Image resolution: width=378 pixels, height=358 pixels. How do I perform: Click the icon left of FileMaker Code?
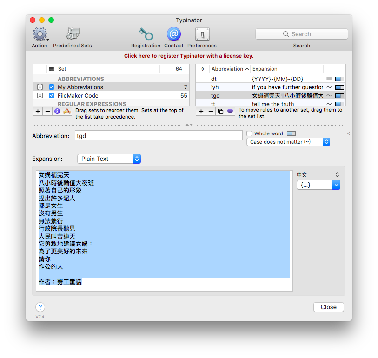click(x=40, y=95)
